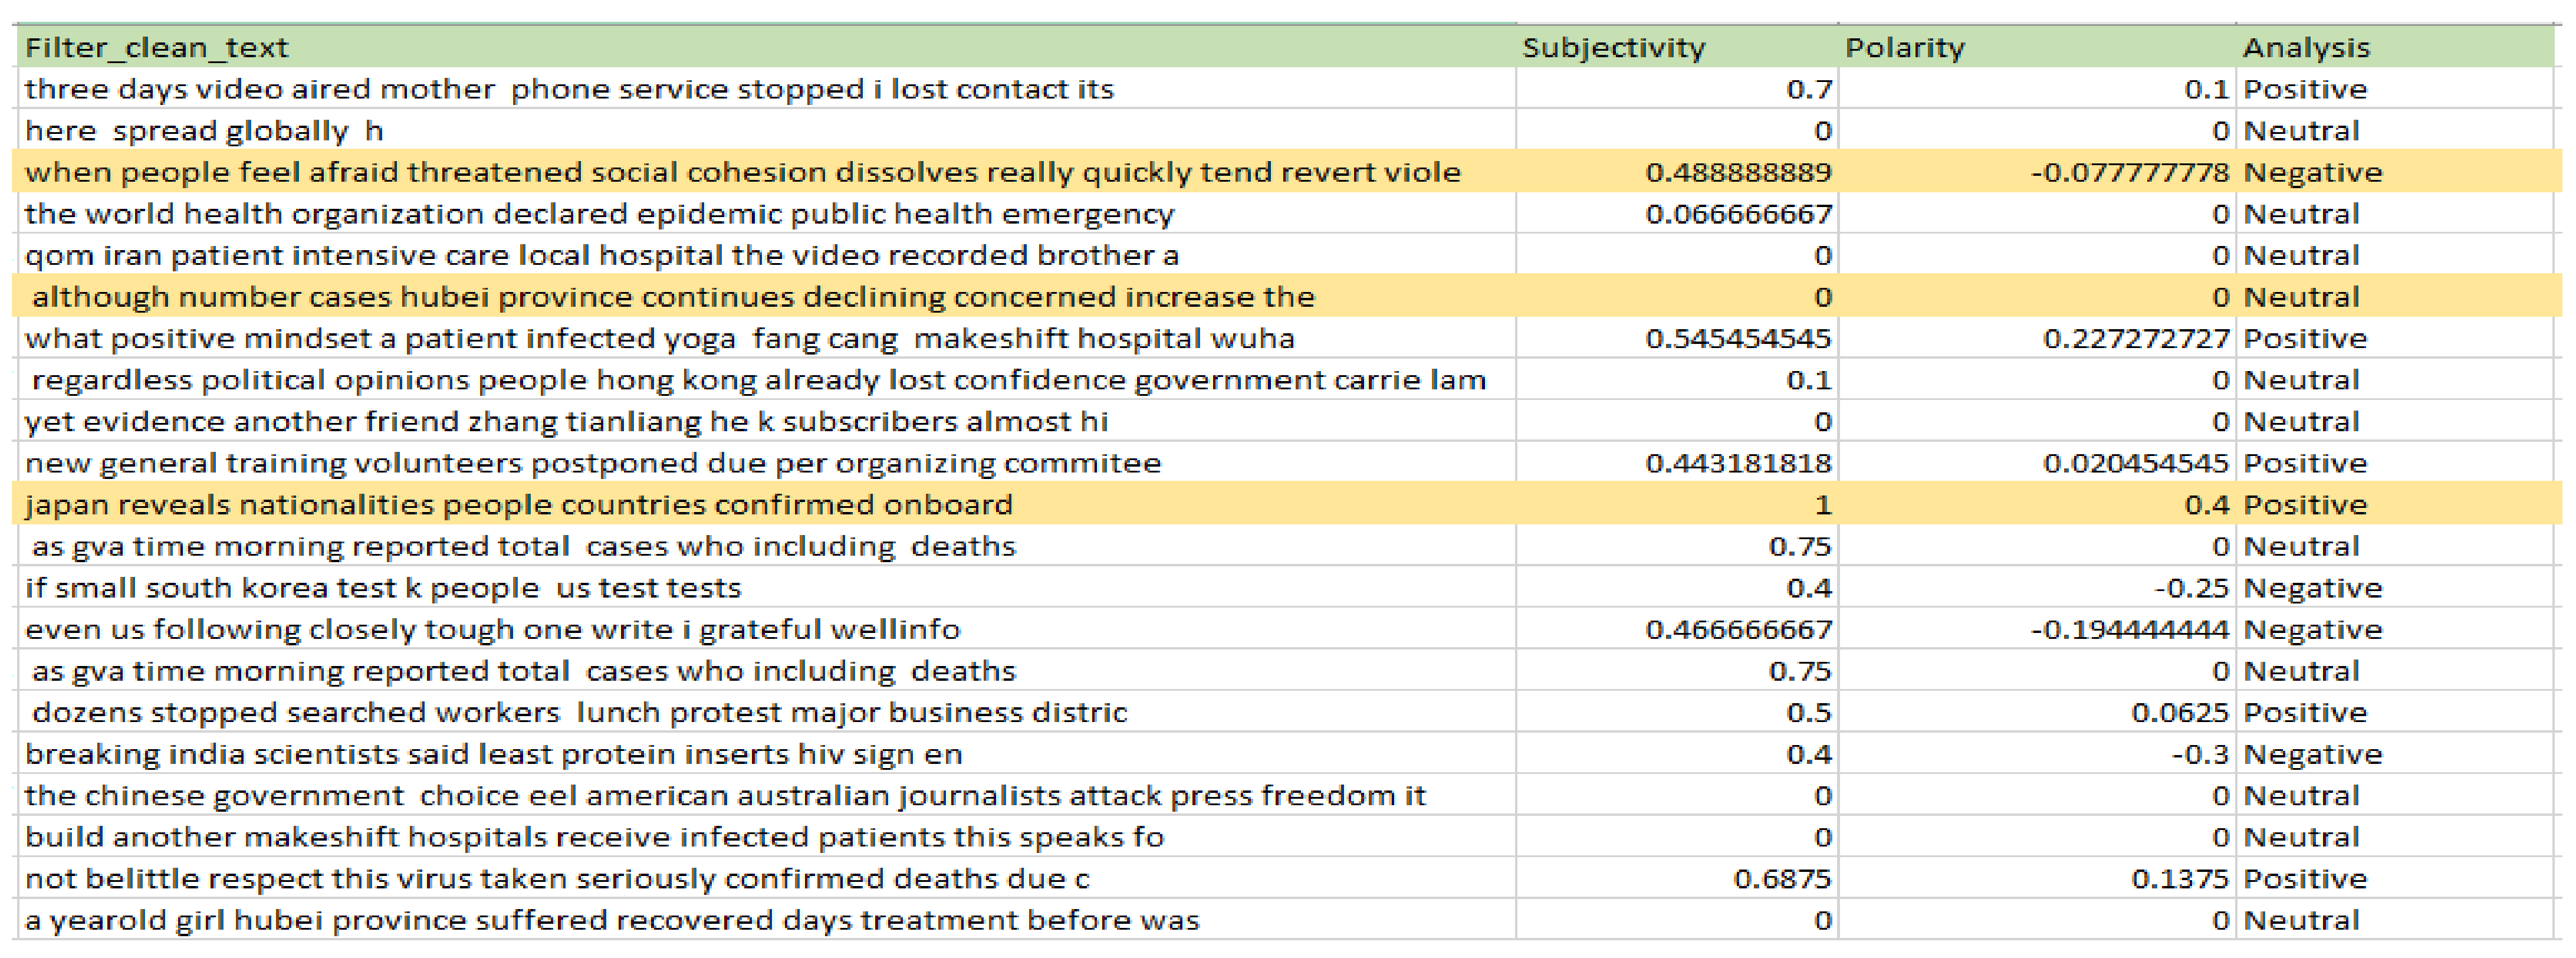Viewport: 2576px width, 958px height.
Task: Click the Filter_clean_text column header
Action: point(156,47)
